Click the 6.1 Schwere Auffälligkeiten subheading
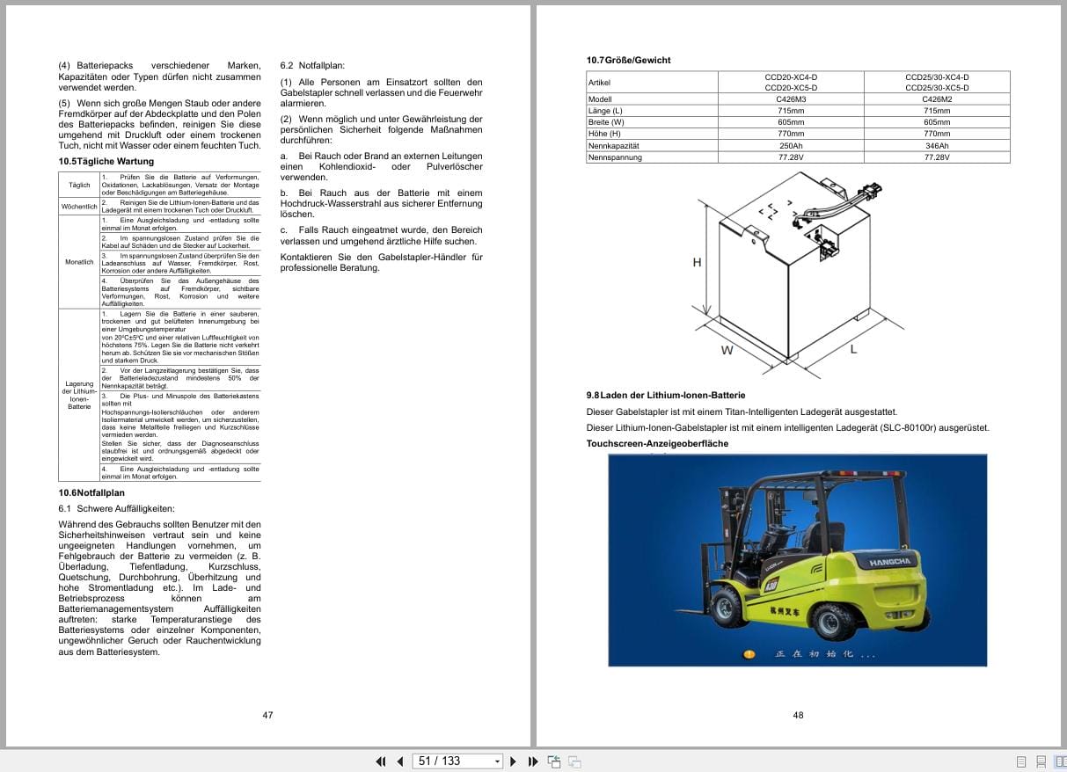 pos(116,508)
